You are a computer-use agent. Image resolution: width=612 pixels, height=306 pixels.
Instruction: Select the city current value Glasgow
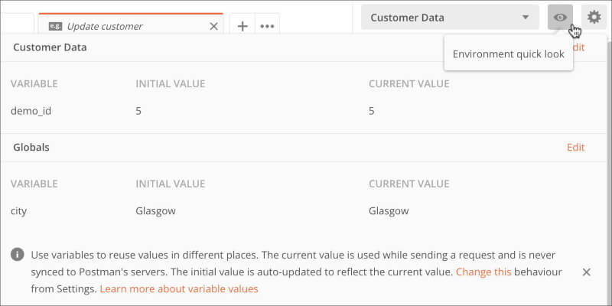389,211
